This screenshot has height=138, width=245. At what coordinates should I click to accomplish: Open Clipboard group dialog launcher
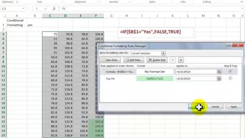(x=17, y=2)
